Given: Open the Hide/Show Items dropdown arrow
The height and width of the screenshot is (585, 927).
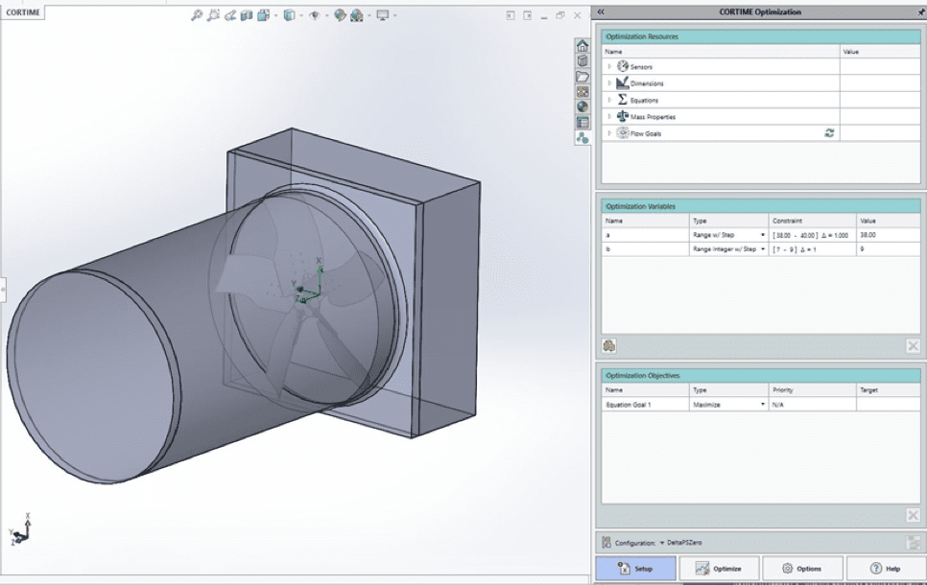Looking at the screenshot, I should coord(327,15).
